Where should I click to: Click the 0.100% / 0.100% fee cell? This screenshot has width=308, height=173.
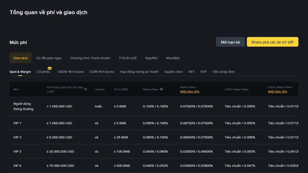point(156,106)
